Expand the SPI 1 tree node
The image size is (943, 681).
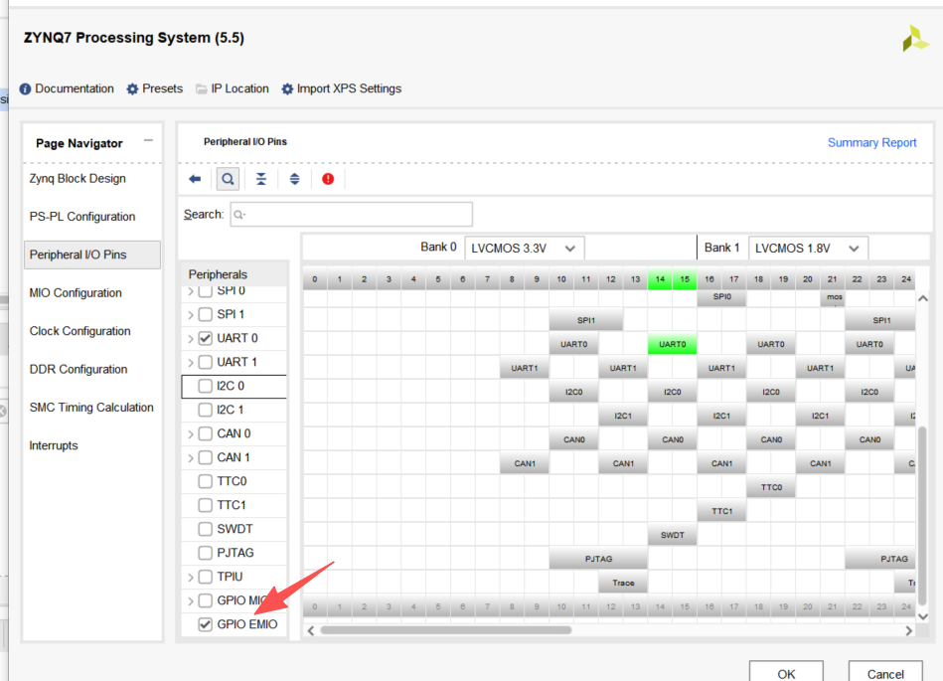pyautogui.click(x=191, y=314)
